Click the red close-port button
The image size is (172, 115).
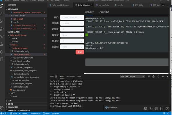[x=80, y=52]
